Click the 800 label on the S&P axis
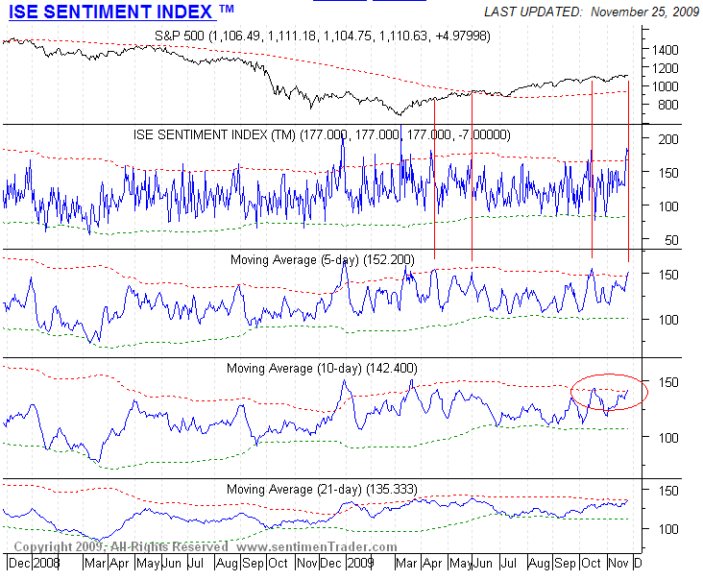Screen dimensions: 703x580 tap(668, 105)
